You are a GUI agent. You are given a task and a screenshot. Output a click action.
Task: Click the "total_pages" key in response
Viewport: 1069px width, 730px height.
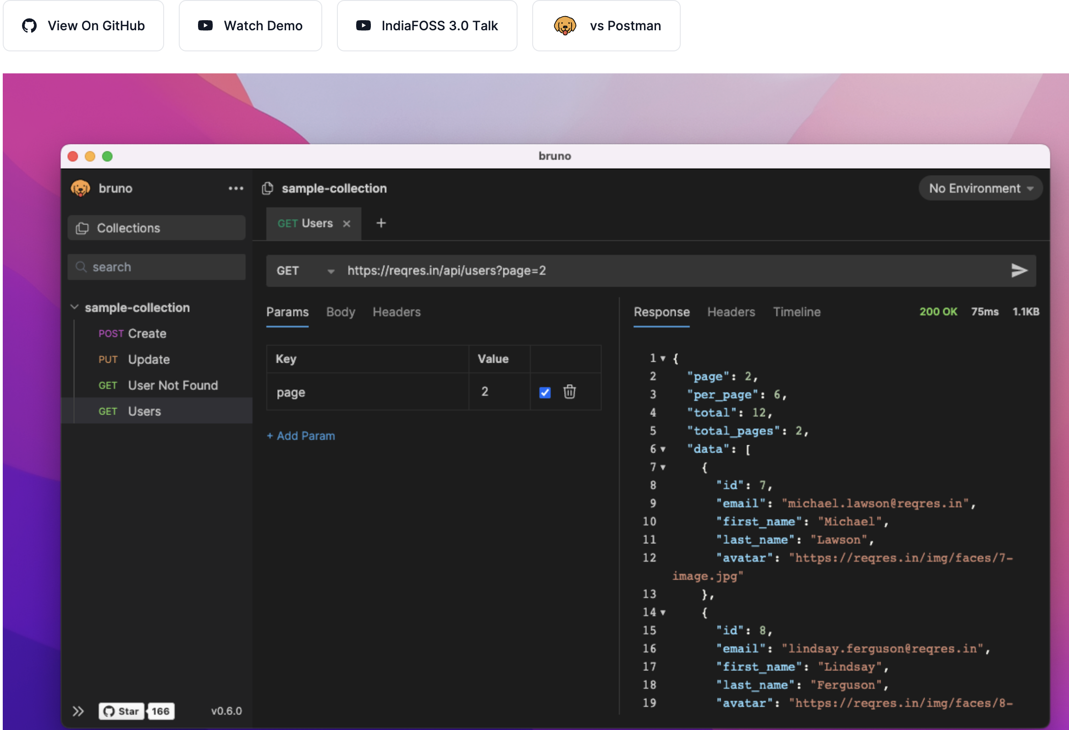tap(733, 431)
